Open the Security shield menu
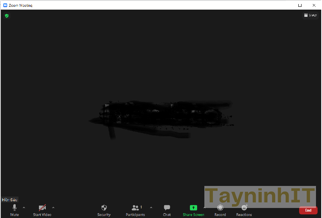This screenshot has width=322, height=218. pyautogui.click(x=104, y=208)
